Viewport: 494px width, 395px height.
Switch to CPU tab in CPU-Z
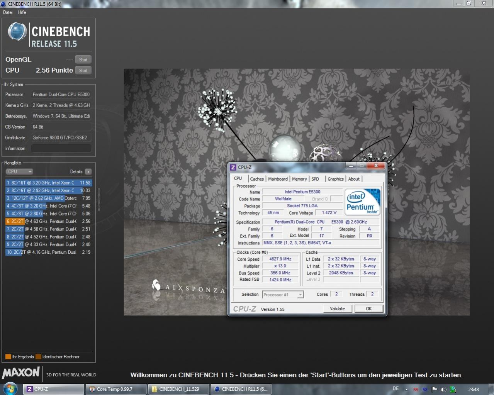[x=238, y=178]
